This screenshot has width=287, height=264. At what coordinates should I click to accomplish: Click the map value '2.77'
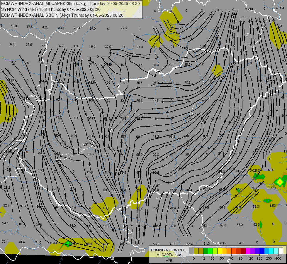[41, 171]
